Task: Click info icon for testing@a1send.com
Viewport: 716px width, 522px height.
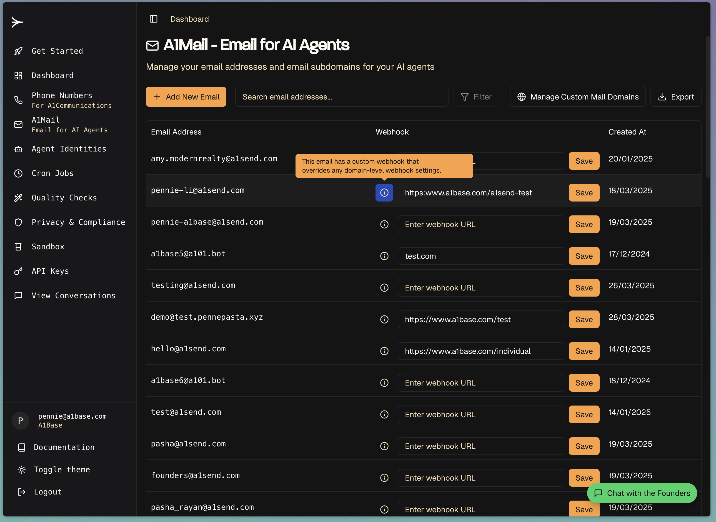Action: click(384, 287)
